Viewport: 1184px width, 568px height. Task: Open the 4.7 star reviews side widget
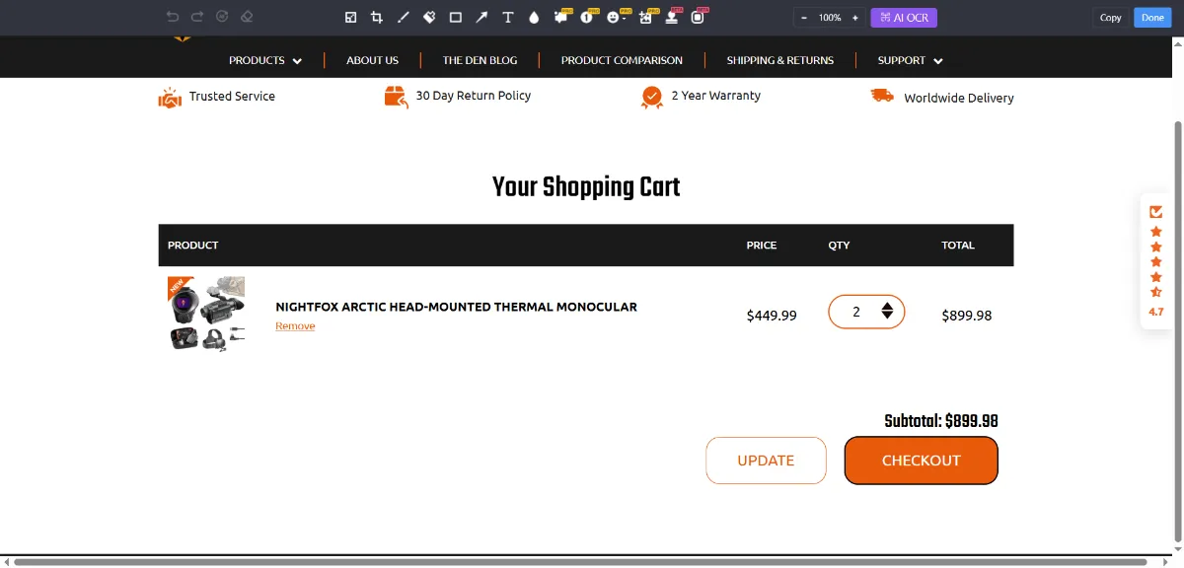[x=1156, y=260]
